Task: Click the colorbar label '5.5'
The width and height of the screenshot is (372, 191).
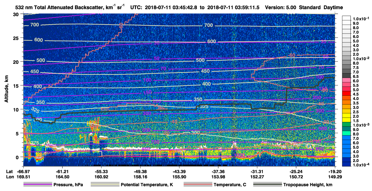Action: 355,85
